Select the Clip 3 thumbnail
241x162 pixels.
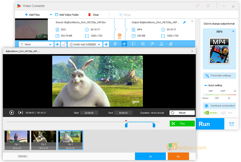[70, 140]
